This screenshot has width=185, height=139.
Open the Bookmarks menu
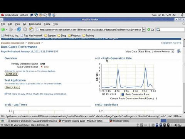tap(35, 24)
